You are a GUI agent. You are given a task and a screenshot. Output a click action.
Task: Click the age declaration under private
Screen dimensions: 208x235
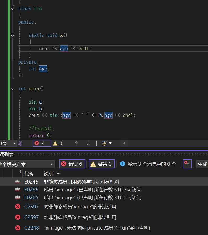tap(43, 69)
